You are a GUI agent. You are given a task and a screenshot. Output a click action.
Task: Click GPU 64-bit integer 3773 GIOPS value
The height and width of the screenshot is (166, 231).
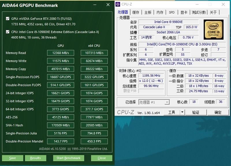pos(61,109)
